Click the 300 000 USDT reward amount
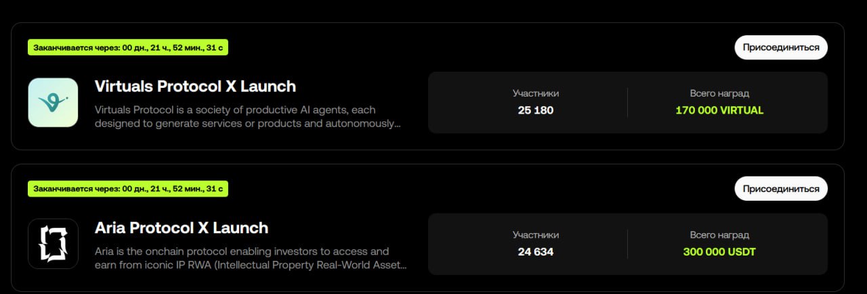Image resolution: width=867 pixels, height=294 pixels. 719,251
